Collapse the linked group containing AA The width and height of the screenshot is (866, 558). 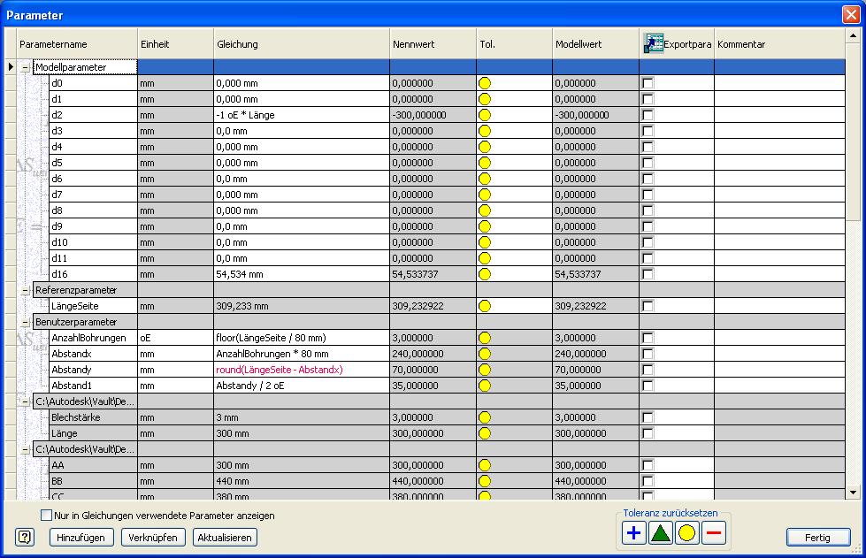pos(26,450)
